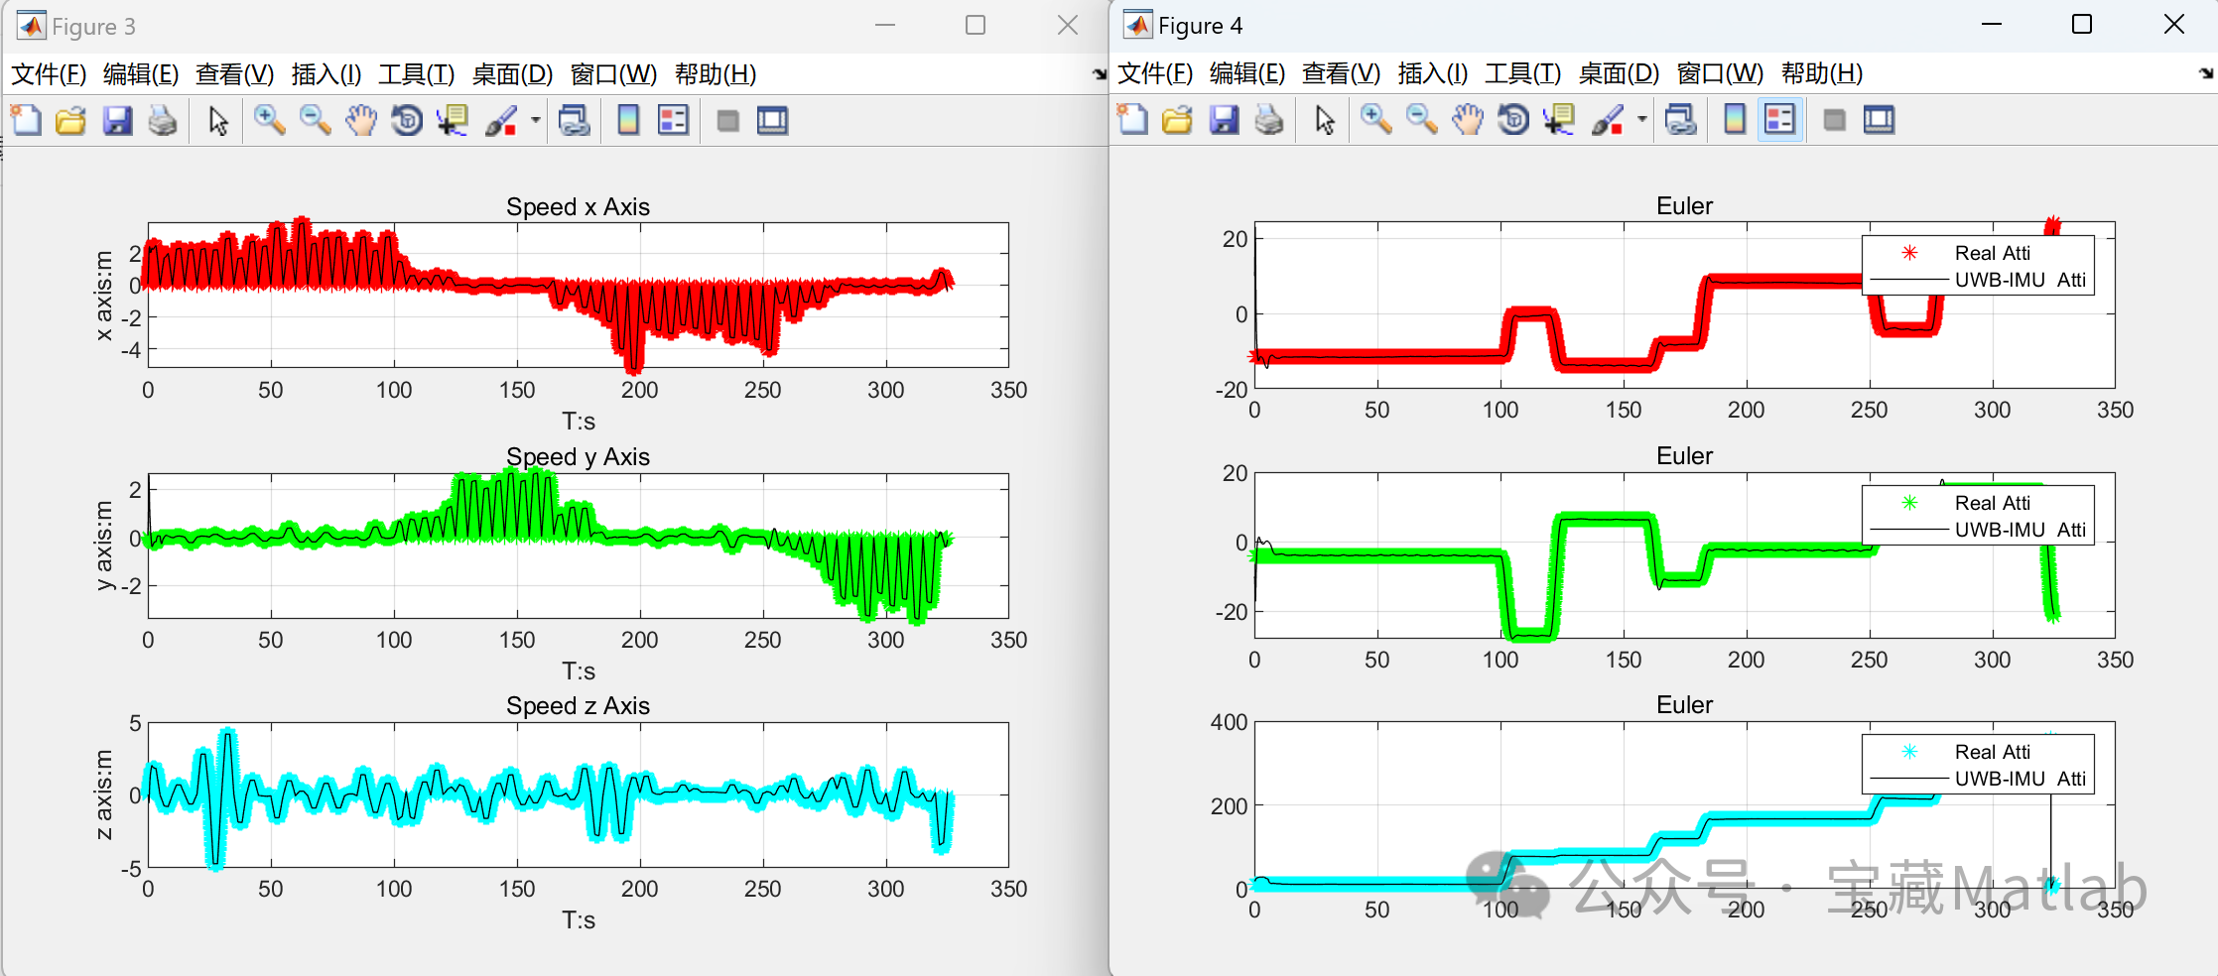Select the Pan tool in Figure 3
This screenshot has width=2218, height=976.
pos(361,120)
